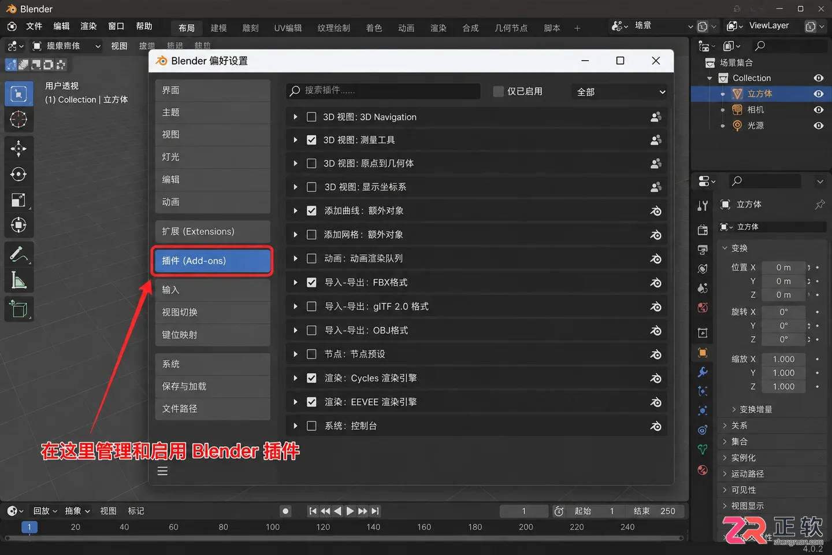Select the Annotate tool
The image size is (832, 555).
pyautogui.click(x=18, y=254)
